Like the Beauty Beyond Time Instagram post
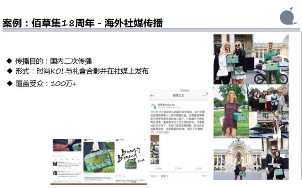Screen dimensions: 302x188 pos(117,176)
